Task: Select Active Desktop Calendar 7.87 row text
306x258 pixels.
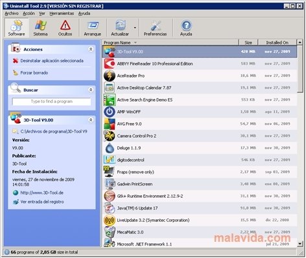Action: [144, 88]
